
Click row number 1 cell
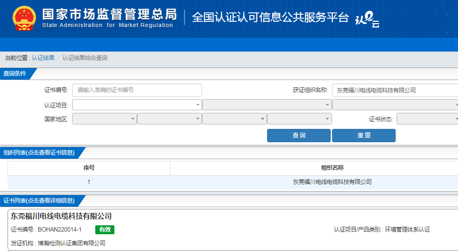[89, 182]
